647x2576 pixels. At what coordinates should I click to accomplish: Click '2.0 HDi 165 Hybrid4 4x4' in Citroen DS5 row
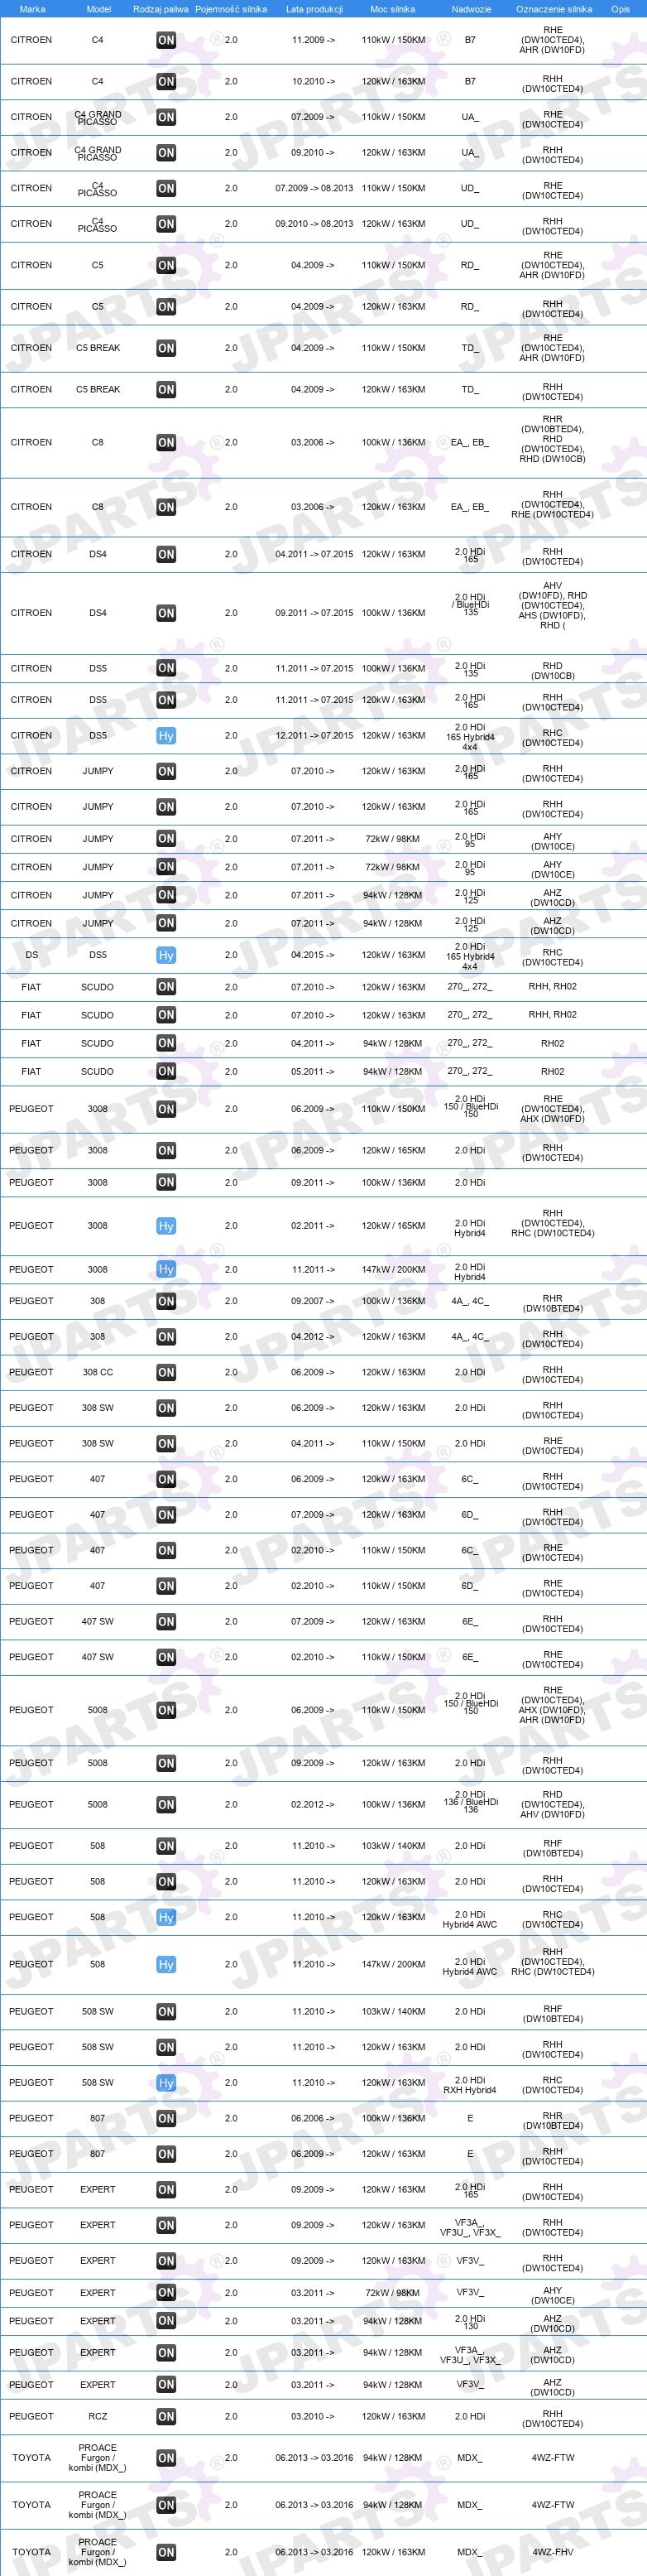[x=469, y=737]
